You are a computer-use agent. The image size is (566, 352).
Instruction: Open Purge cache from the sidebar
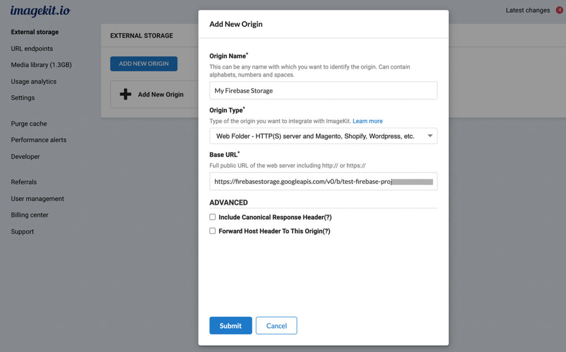29,123
